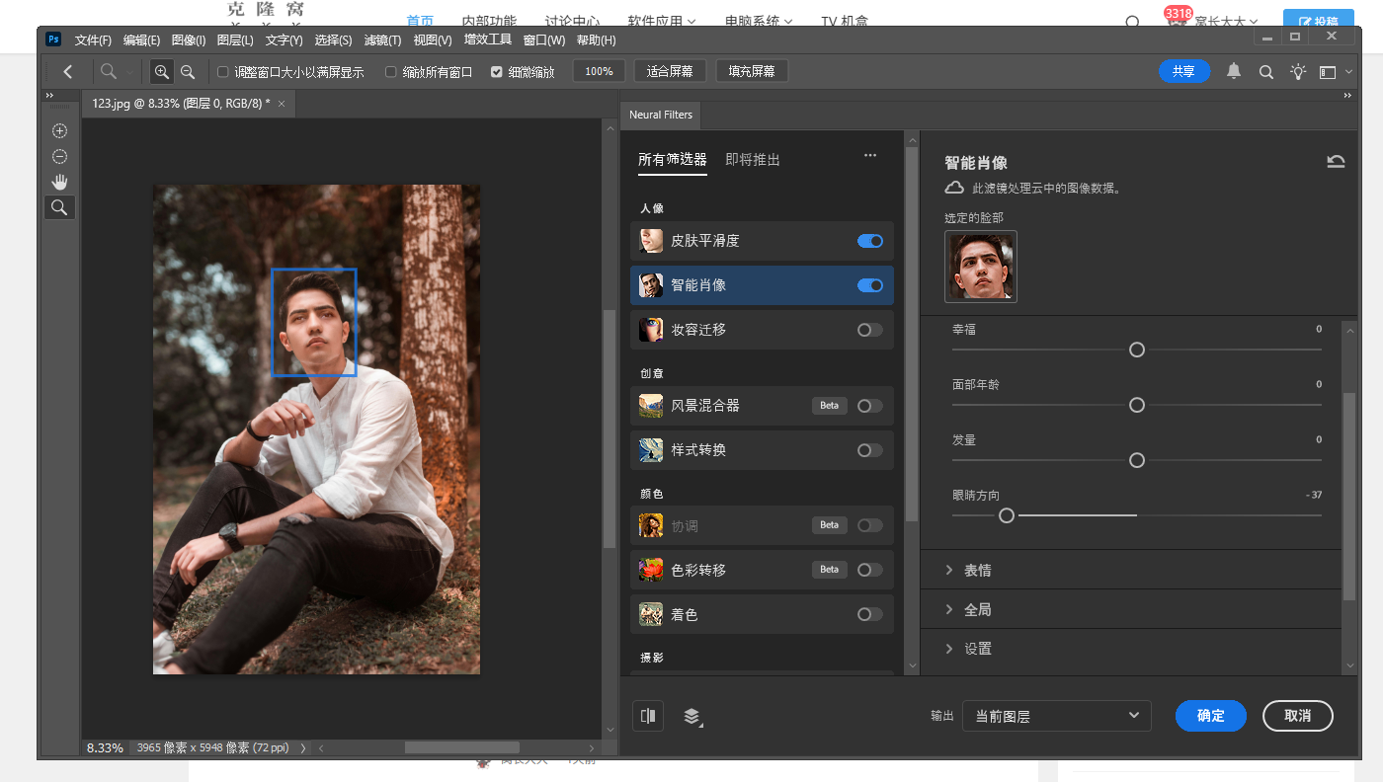
Task: Click the blue 共享 button
Action: pyautogui.click(x=1183, y=71)
